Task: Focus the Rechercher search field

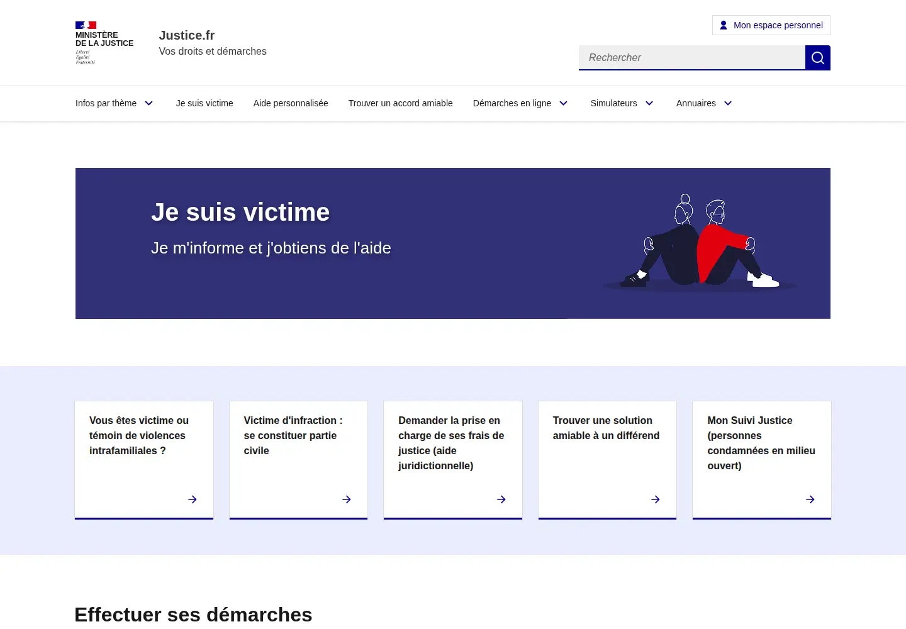Action: [692, 58]
